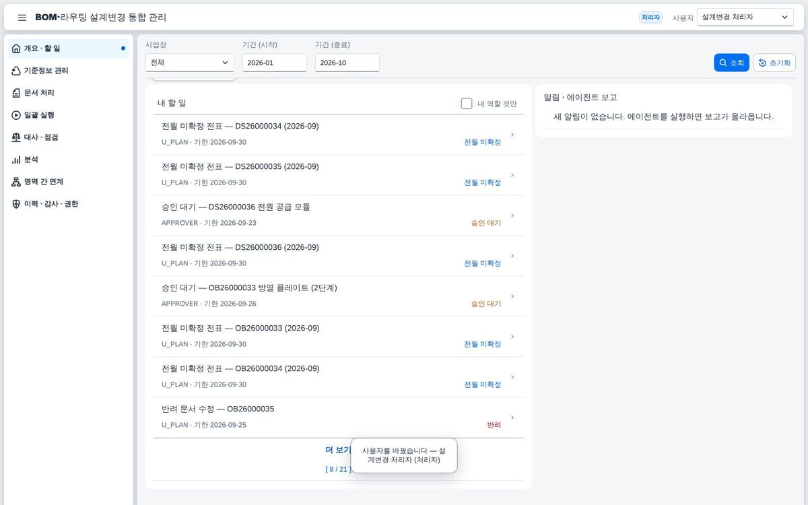808x505 pixels.
Task: Expand the OB26000033 방열 플레이트 row chevron
Action: [512, 296]
